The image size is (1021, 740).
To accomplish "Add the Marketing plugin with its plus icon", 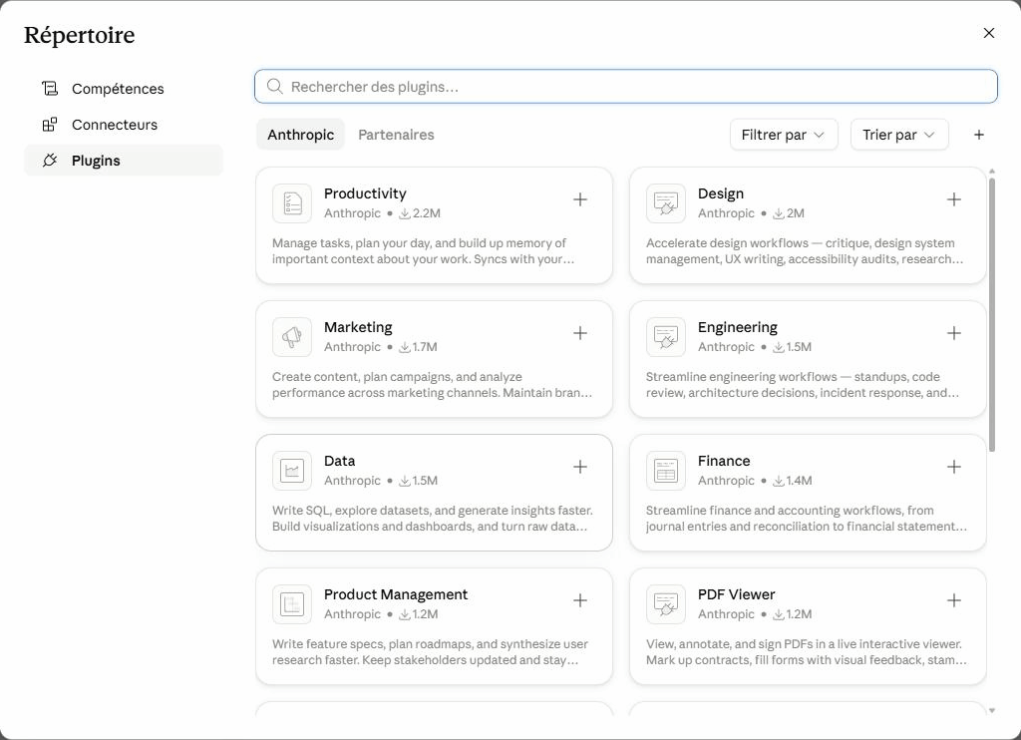I will click(x=579, y=333).
